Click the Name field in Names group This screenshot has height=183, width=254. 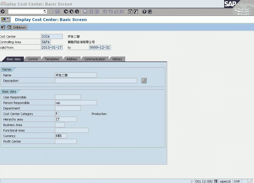76,75
